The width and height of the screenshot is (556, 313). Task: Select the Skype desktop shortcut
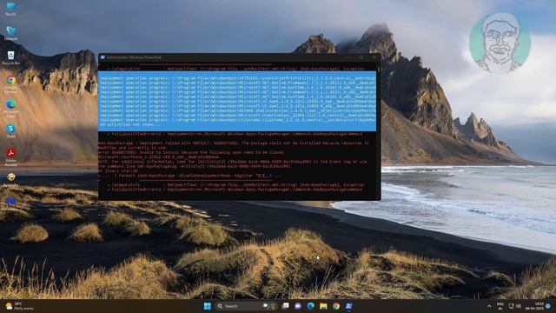(10, 130)
